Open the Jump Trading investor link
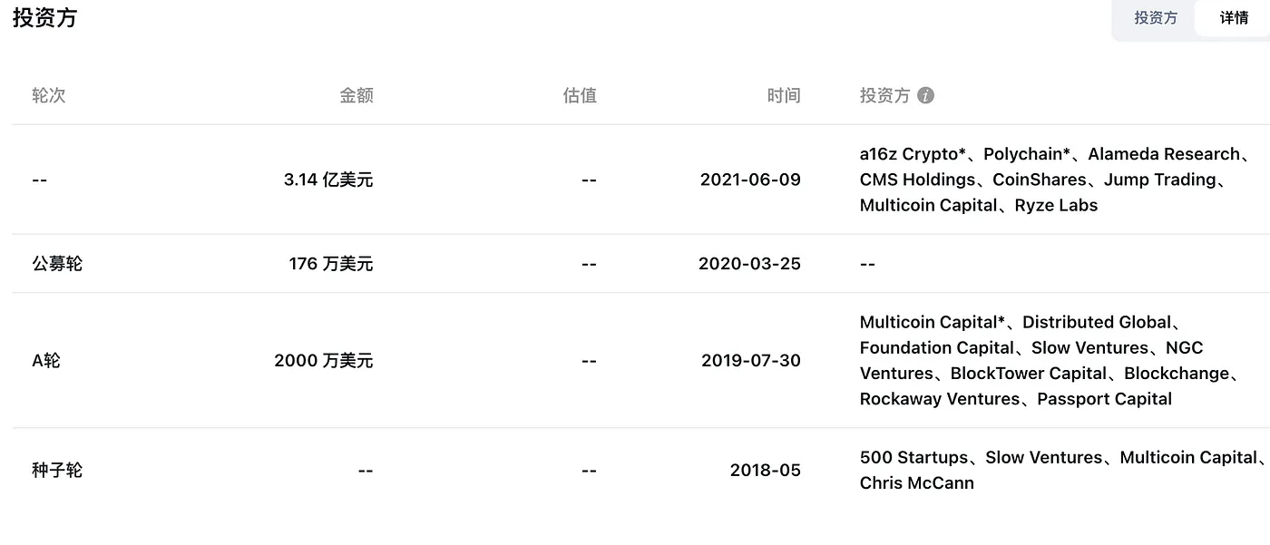The height and width of the screenshot is (545, 1270). pyautogui.click(x=1163, y=179)
